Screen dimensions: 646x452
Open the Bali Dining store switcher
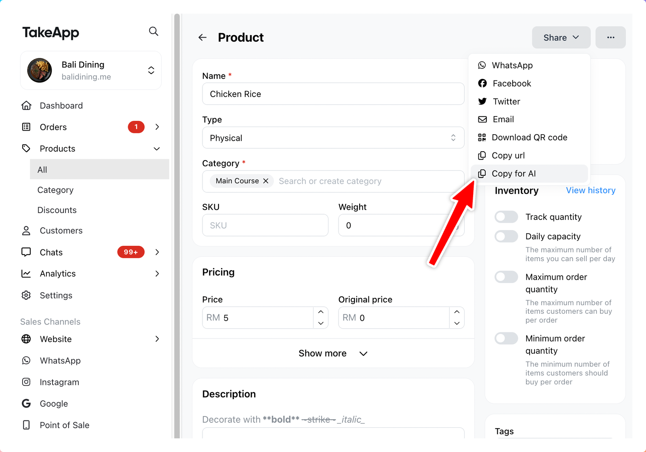(91, 70)
